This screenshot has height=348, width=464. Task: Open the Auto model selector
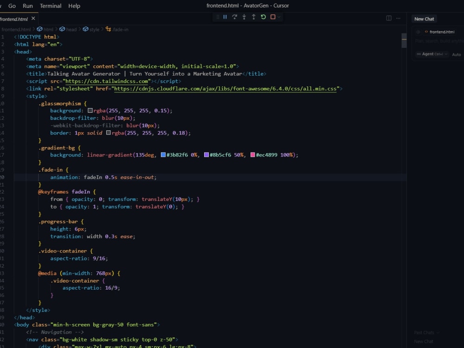(x=457, y=54)
